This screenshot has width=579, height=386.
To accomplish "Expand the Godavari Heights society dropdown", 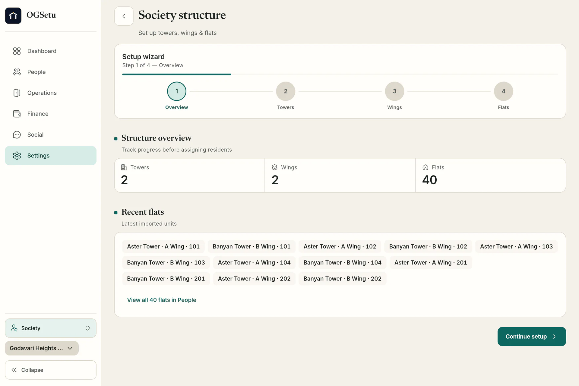I will [x=42, y=348].
